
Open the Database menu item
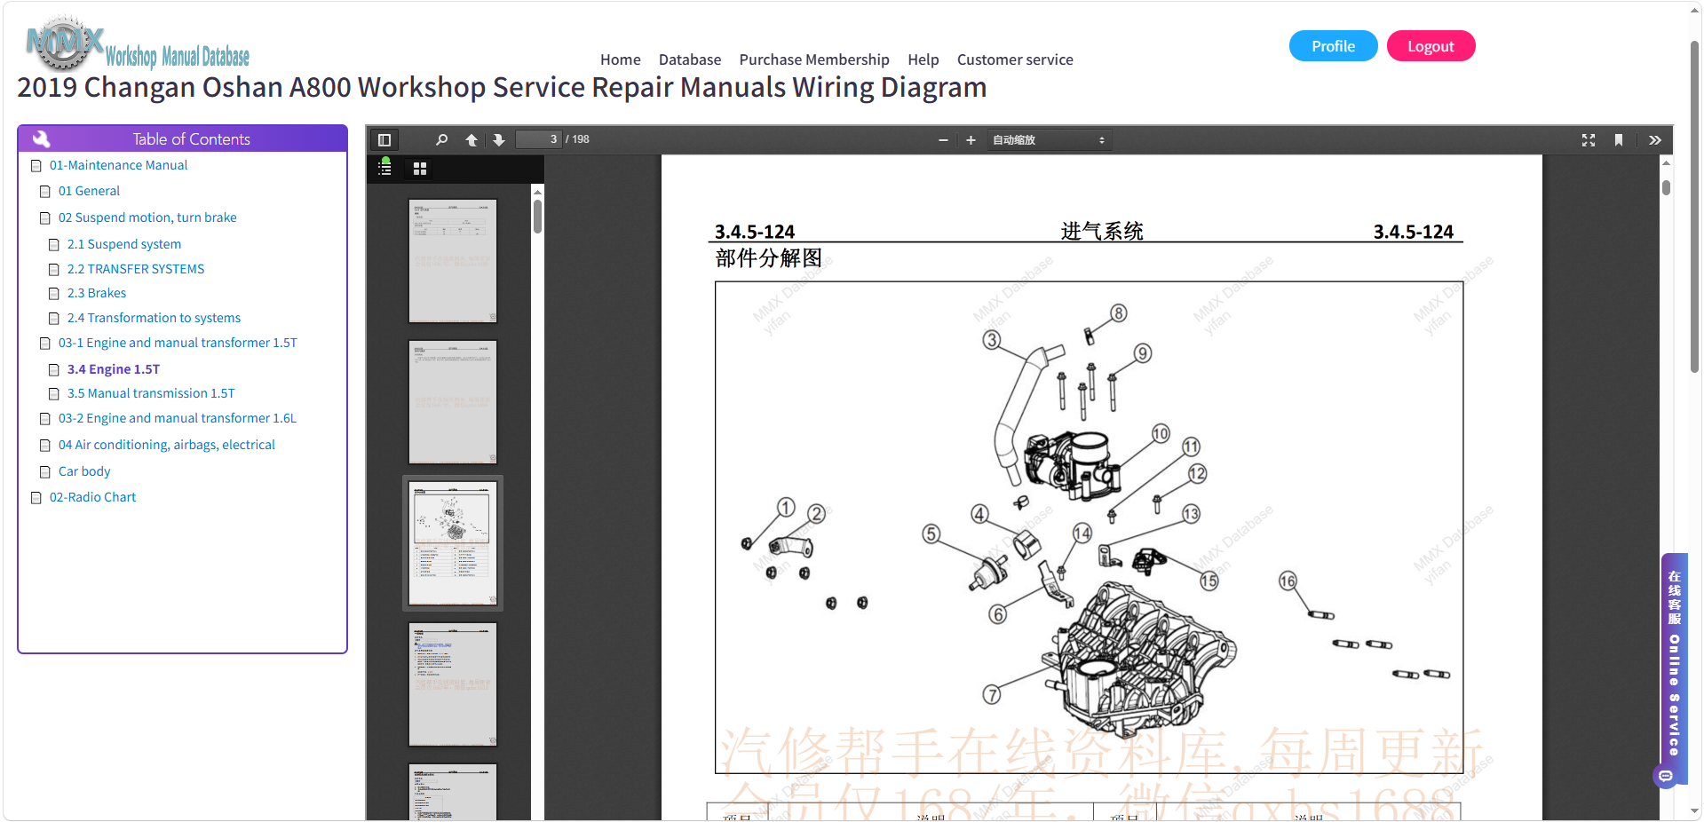pyautogui.click(x=690, y=59)
